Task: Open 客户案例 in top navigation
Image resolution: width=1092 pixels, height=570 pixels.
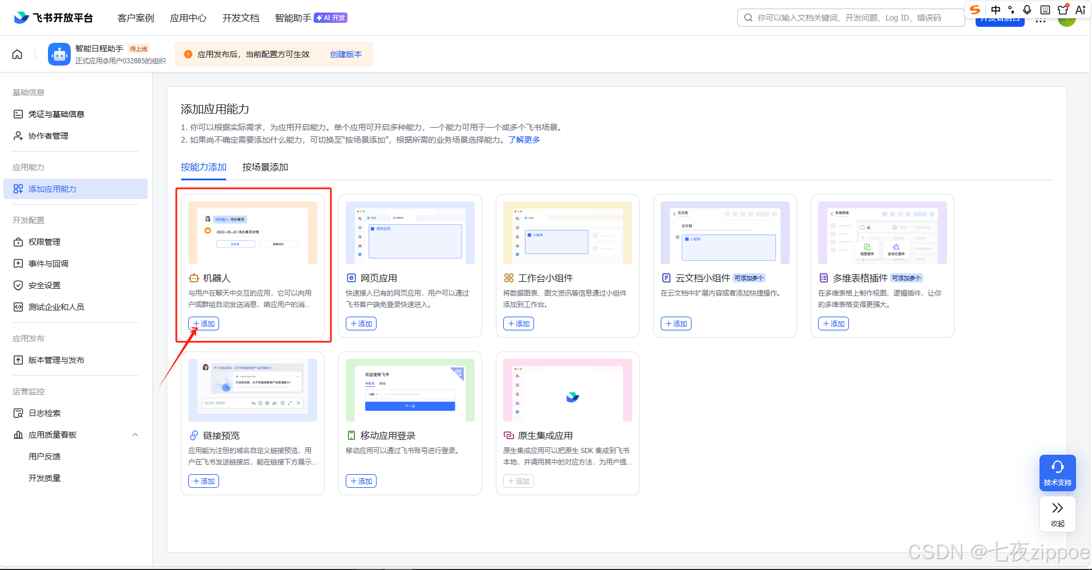Action: (x=136, y=18)
